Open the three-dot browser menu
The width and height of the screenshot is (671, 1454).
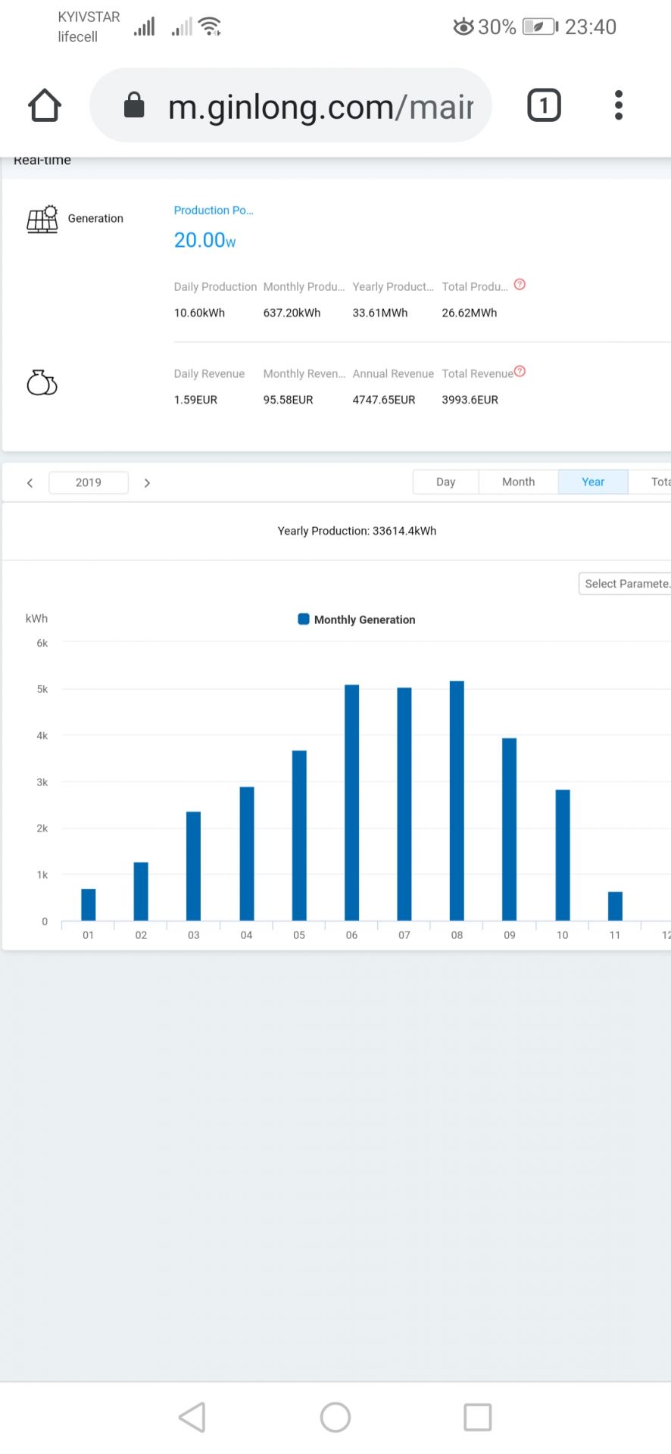[618, 105]
